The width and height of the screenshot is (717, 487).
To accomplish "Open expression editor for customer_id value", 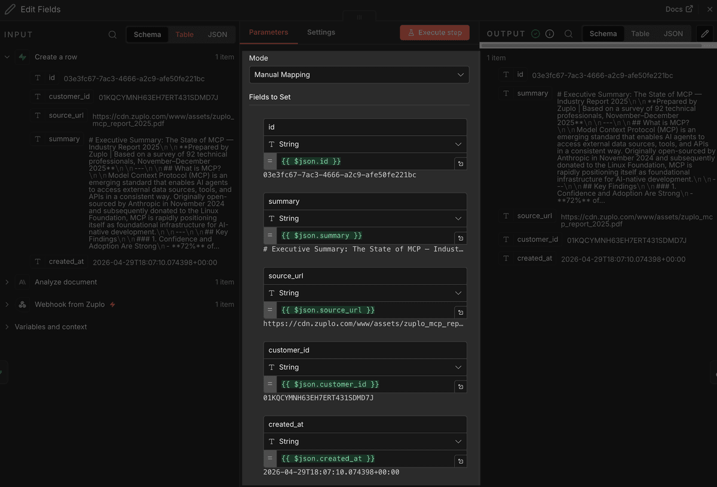I will (x=460, y=387).
